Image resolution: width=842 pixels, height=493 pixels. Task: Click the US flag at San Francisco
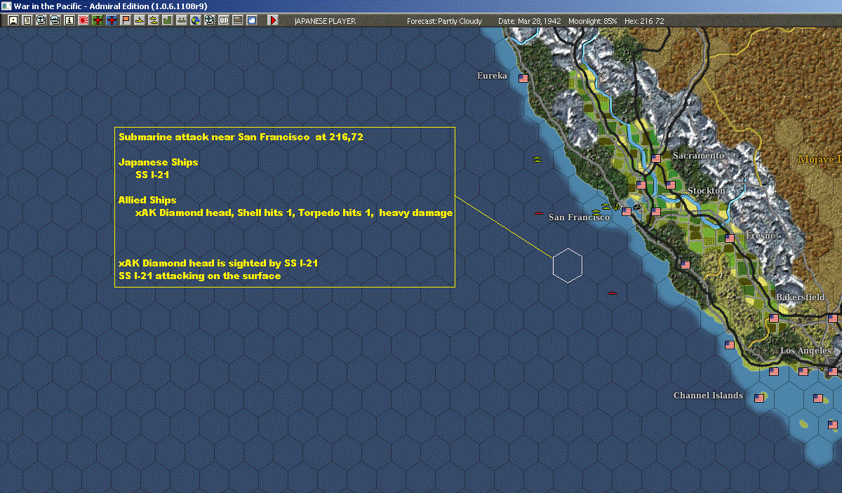627,211
